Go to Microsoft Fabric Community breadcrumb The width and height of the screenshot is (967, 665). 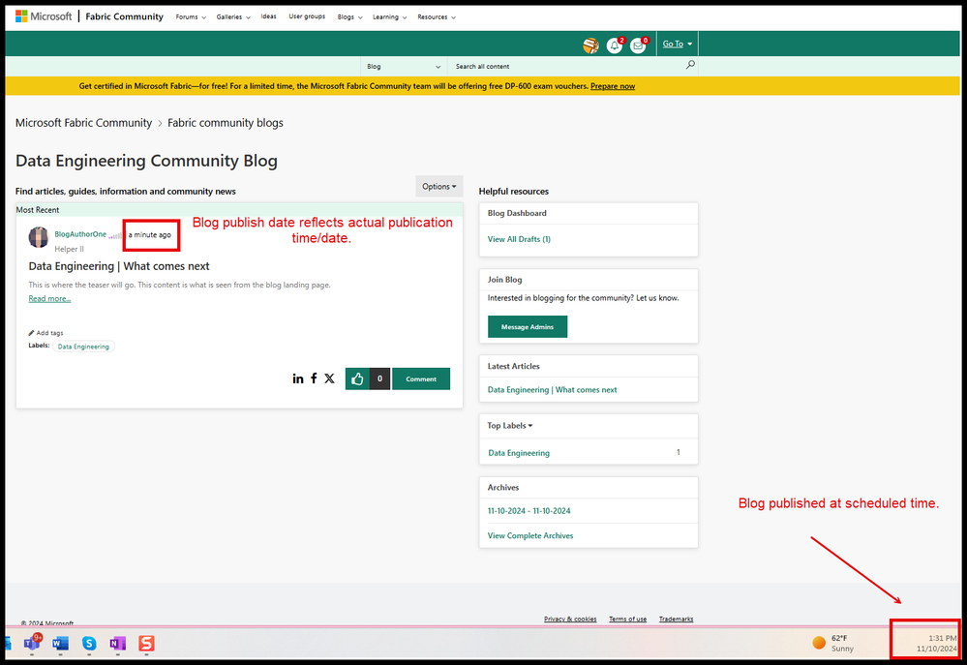click(x=83, y=123)
